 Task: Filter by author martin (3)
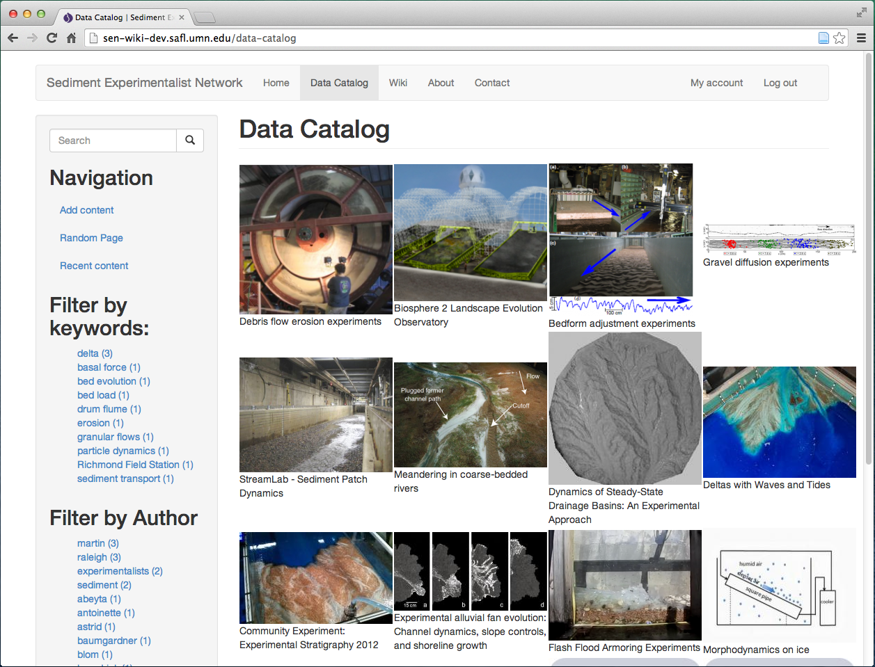[x=98, y=543]
